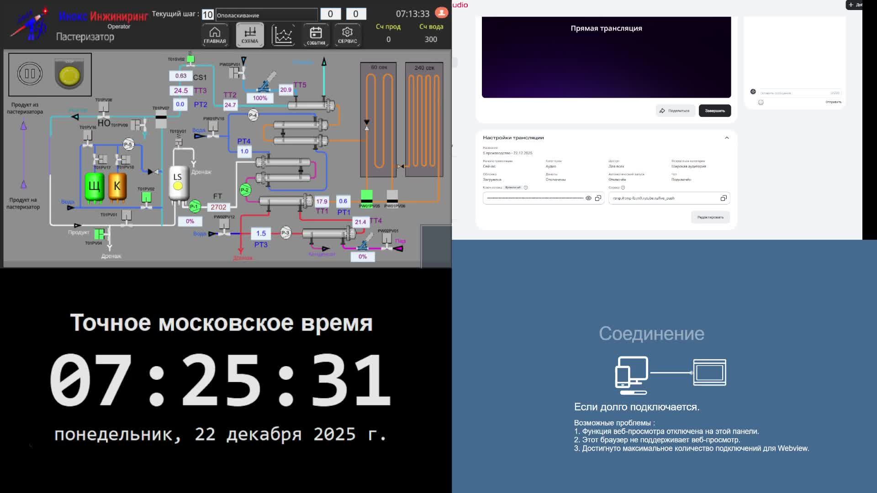
Task: Open the ГЛАВНАЯ home screen icon
Action: click(x=215, y=35)
